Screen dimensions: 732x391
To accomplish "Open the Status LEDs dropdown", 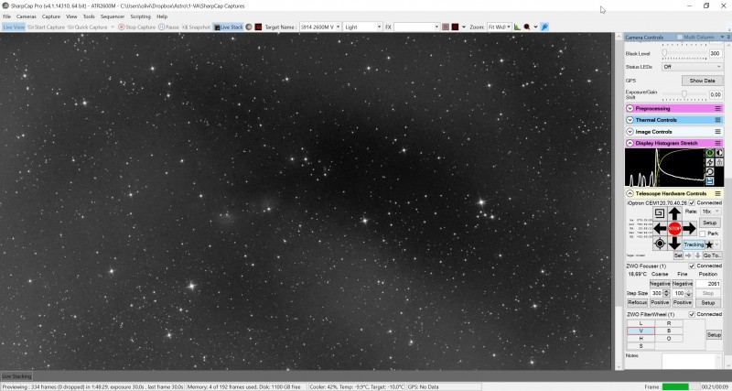I will point(693,67).
